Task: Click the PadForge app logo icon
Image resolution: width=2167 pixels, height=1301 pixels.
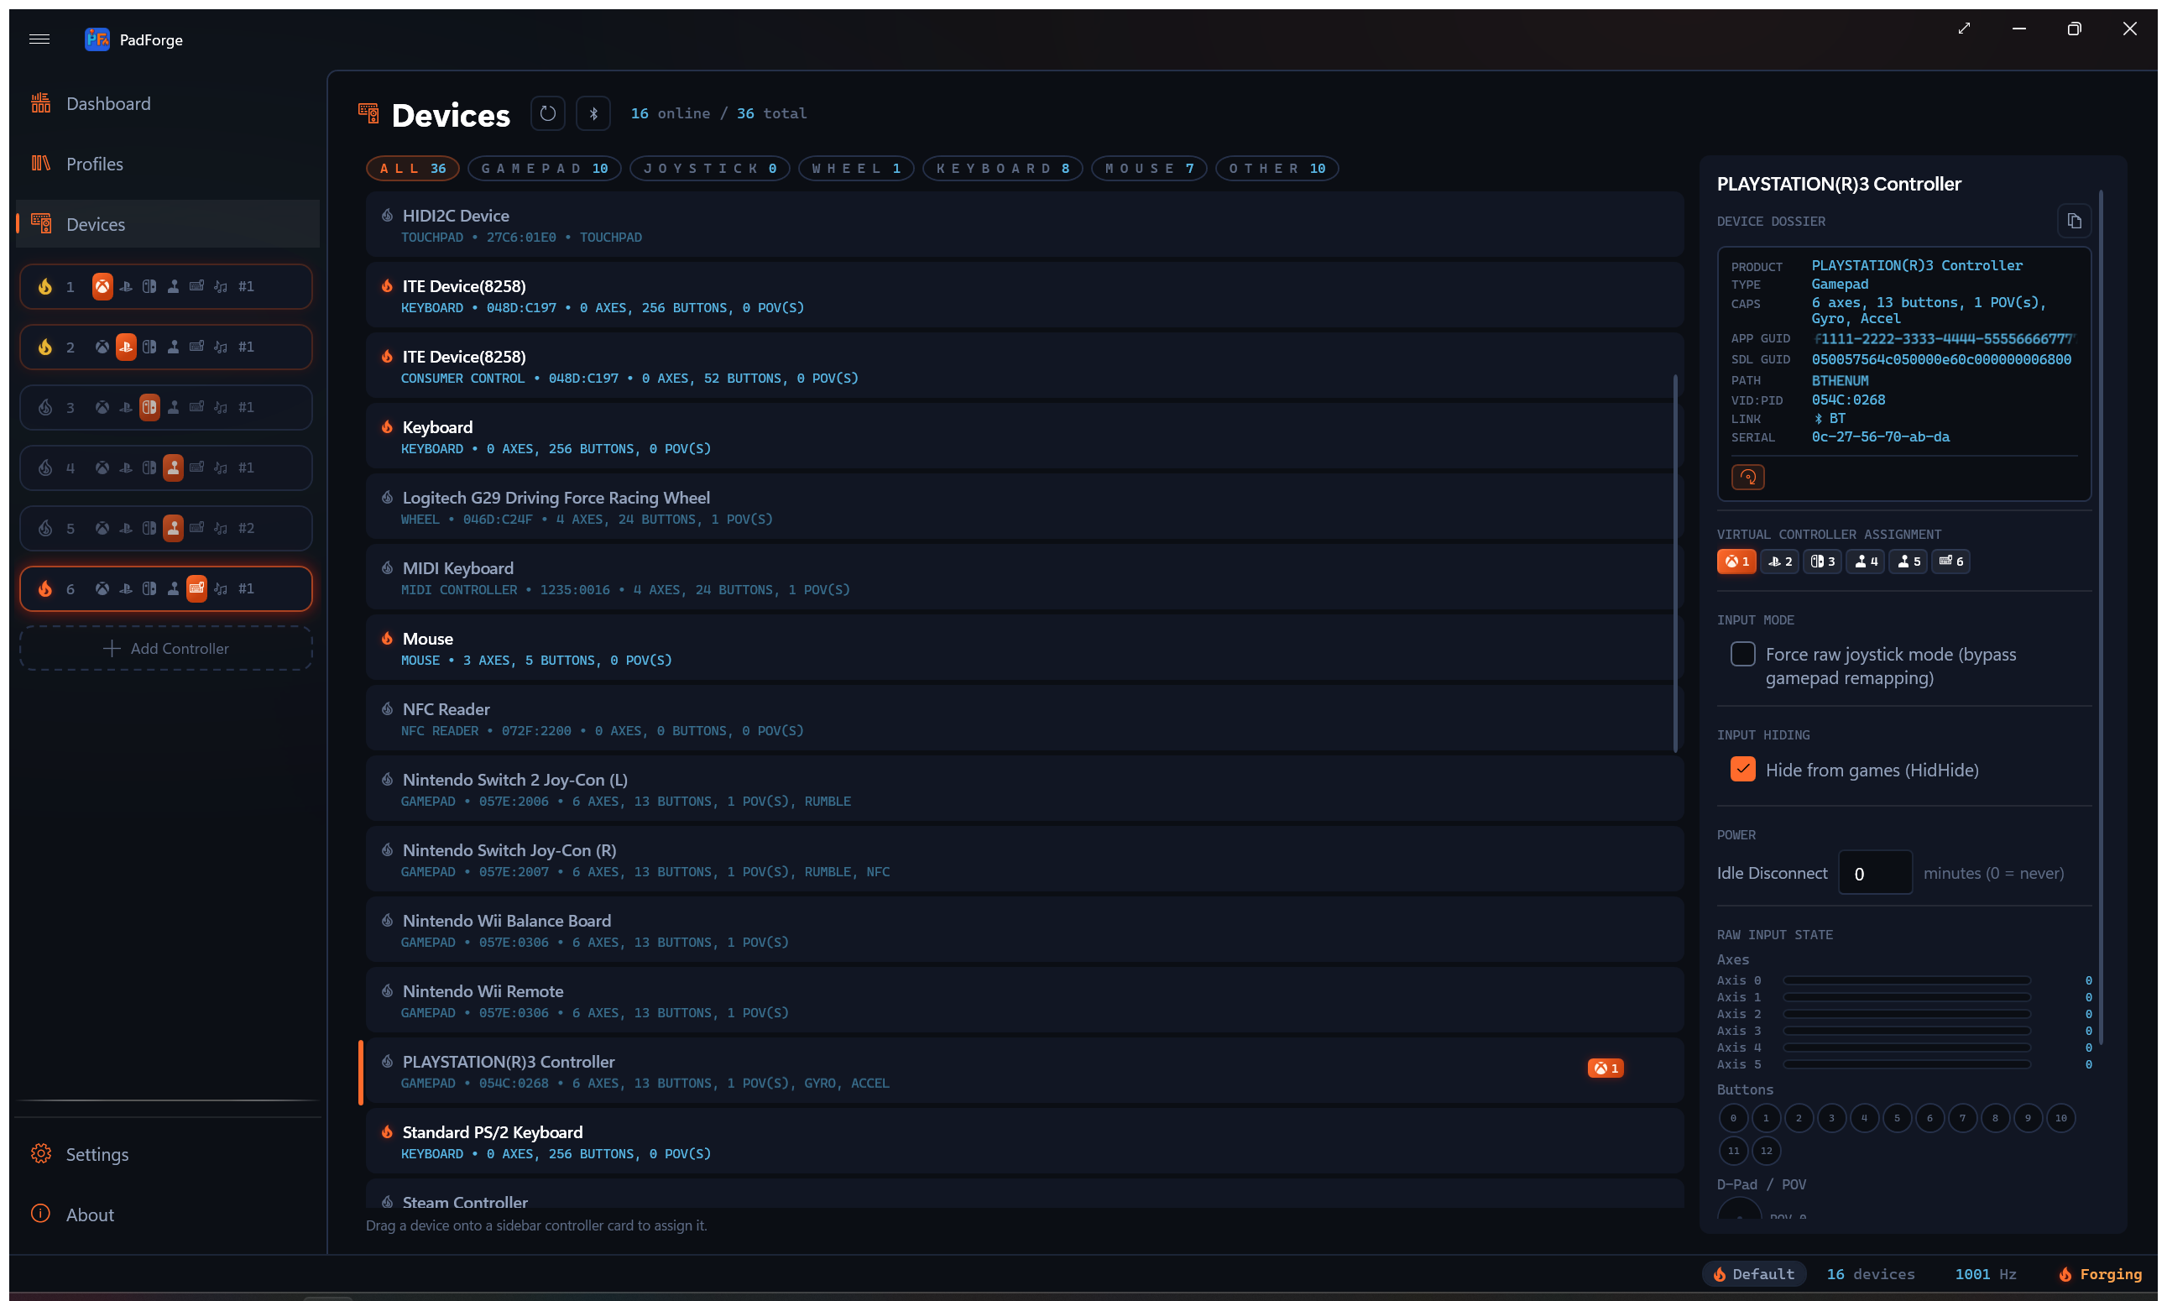Action: click(97, 39)
